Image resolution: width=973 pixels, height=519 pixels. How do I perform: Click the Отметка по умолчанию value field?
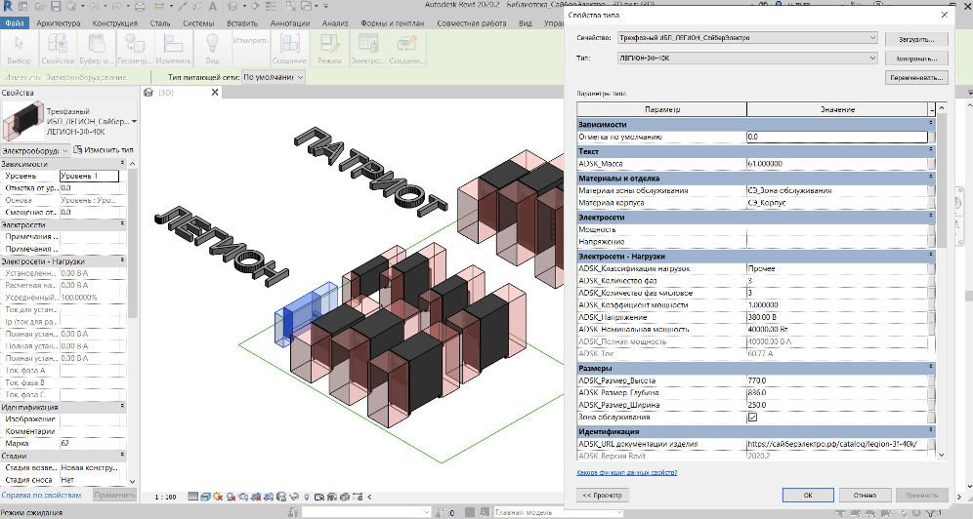835,138
